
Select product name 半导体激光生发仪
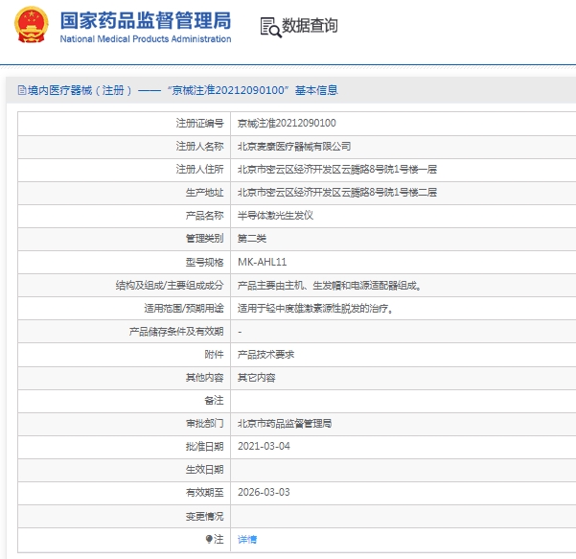(275, 216)
